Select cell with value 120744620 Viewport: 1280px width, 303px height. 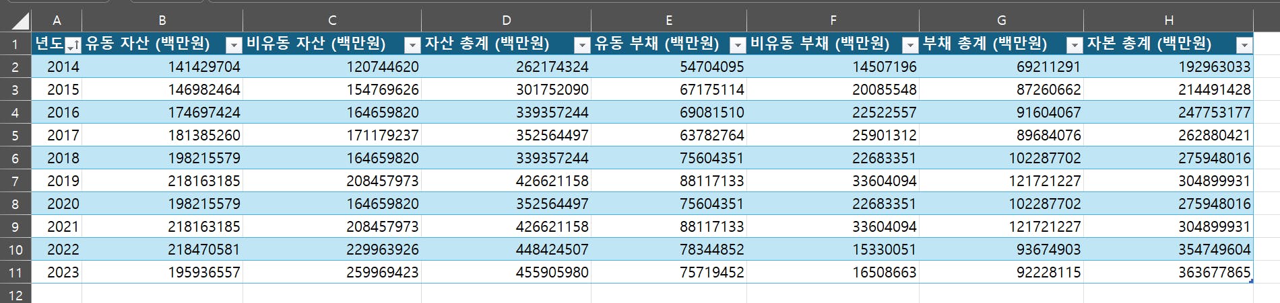(x=332, y=67)
